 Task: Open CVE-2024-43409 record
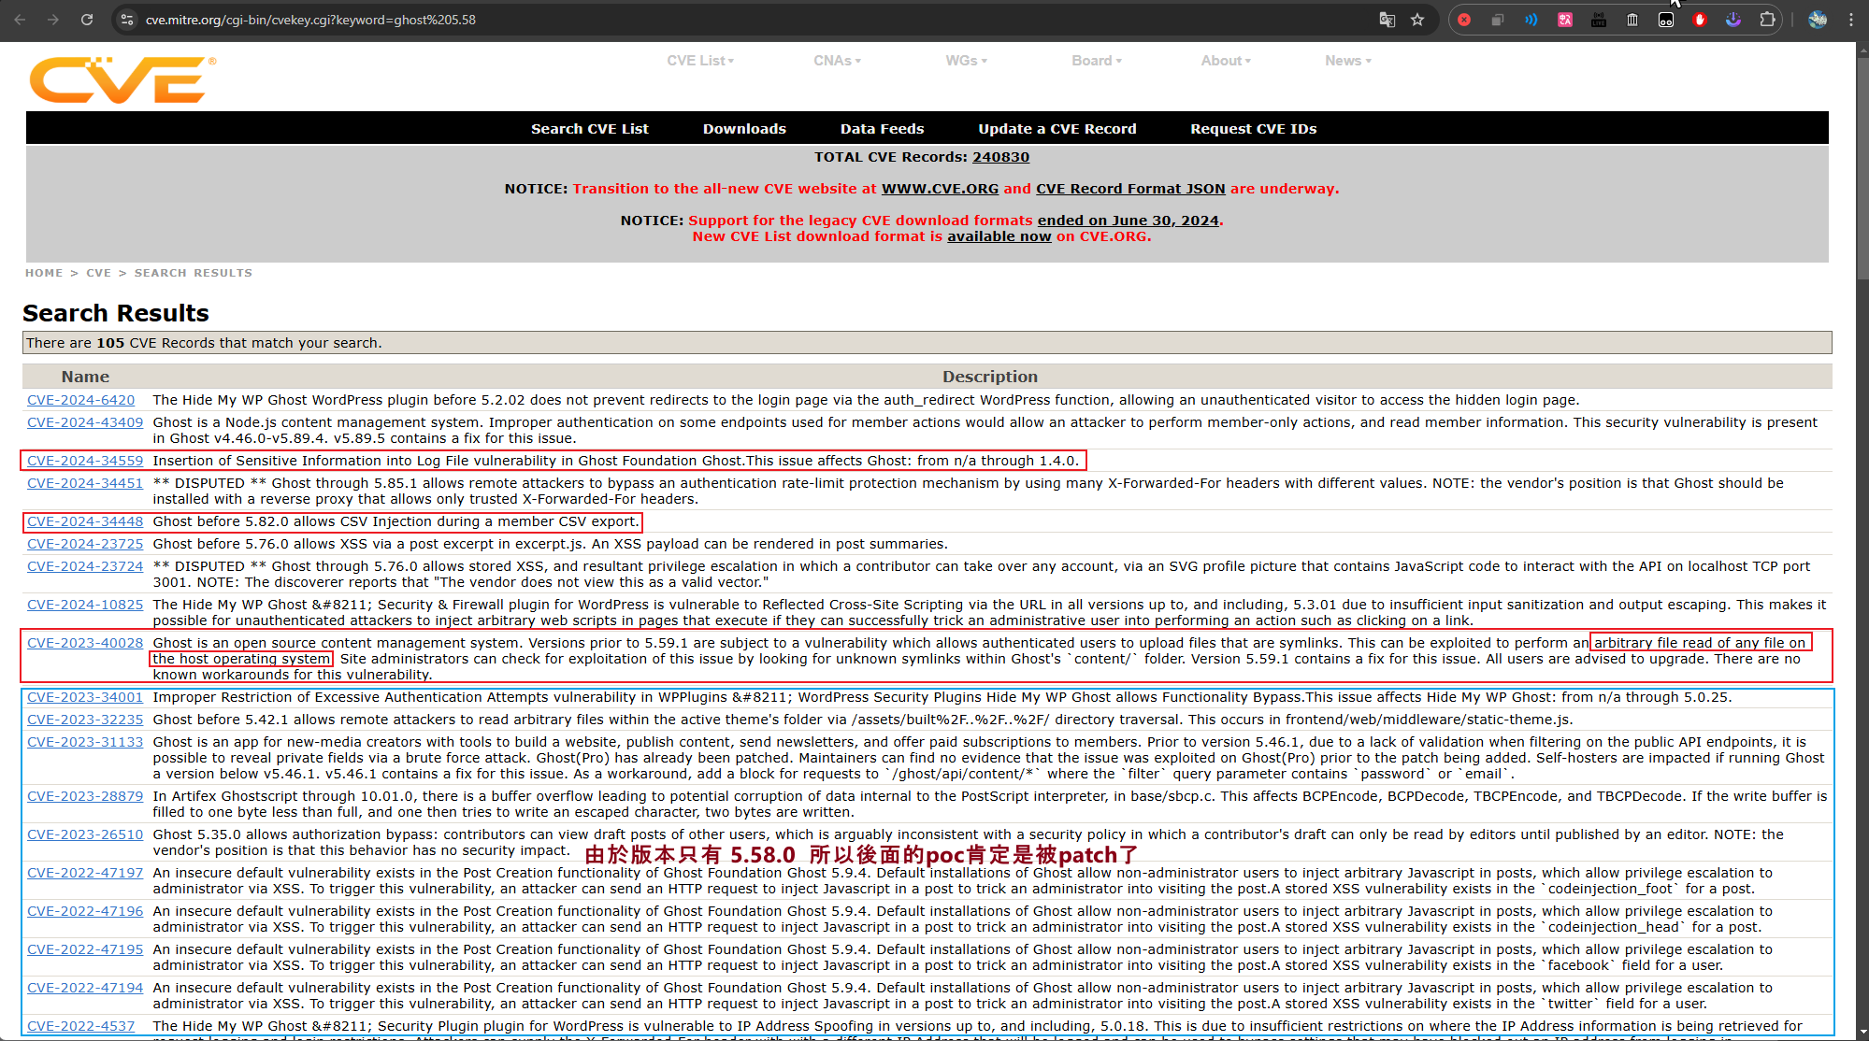[85, 422]
